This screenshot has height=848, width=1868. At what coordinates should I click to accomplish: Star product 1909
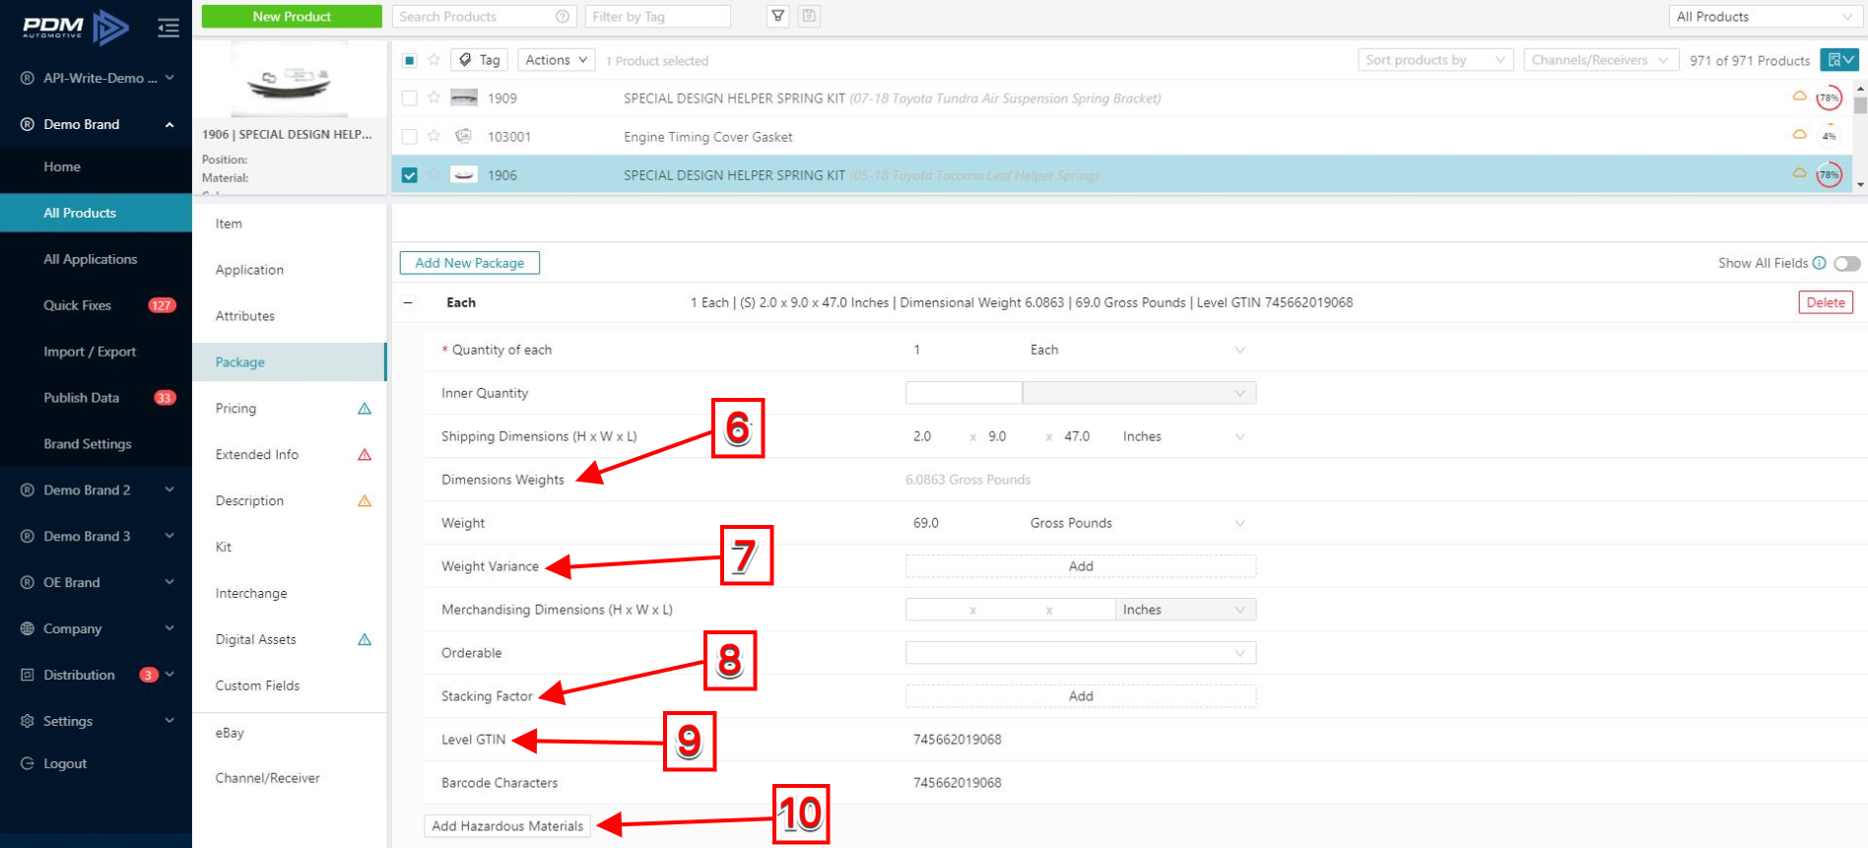(434, 98)
